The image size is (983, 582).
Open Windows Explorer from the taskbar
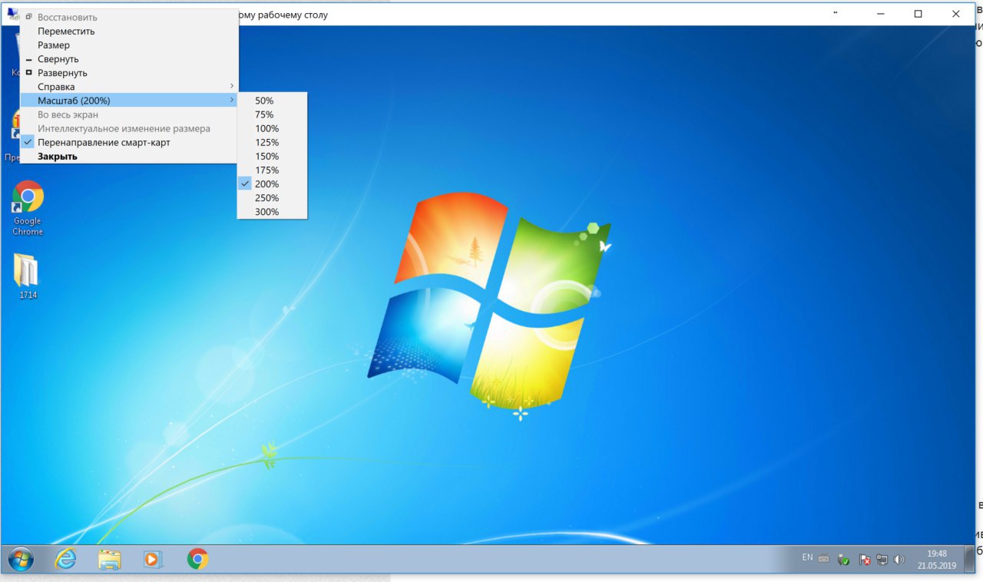tap(110, 559)
